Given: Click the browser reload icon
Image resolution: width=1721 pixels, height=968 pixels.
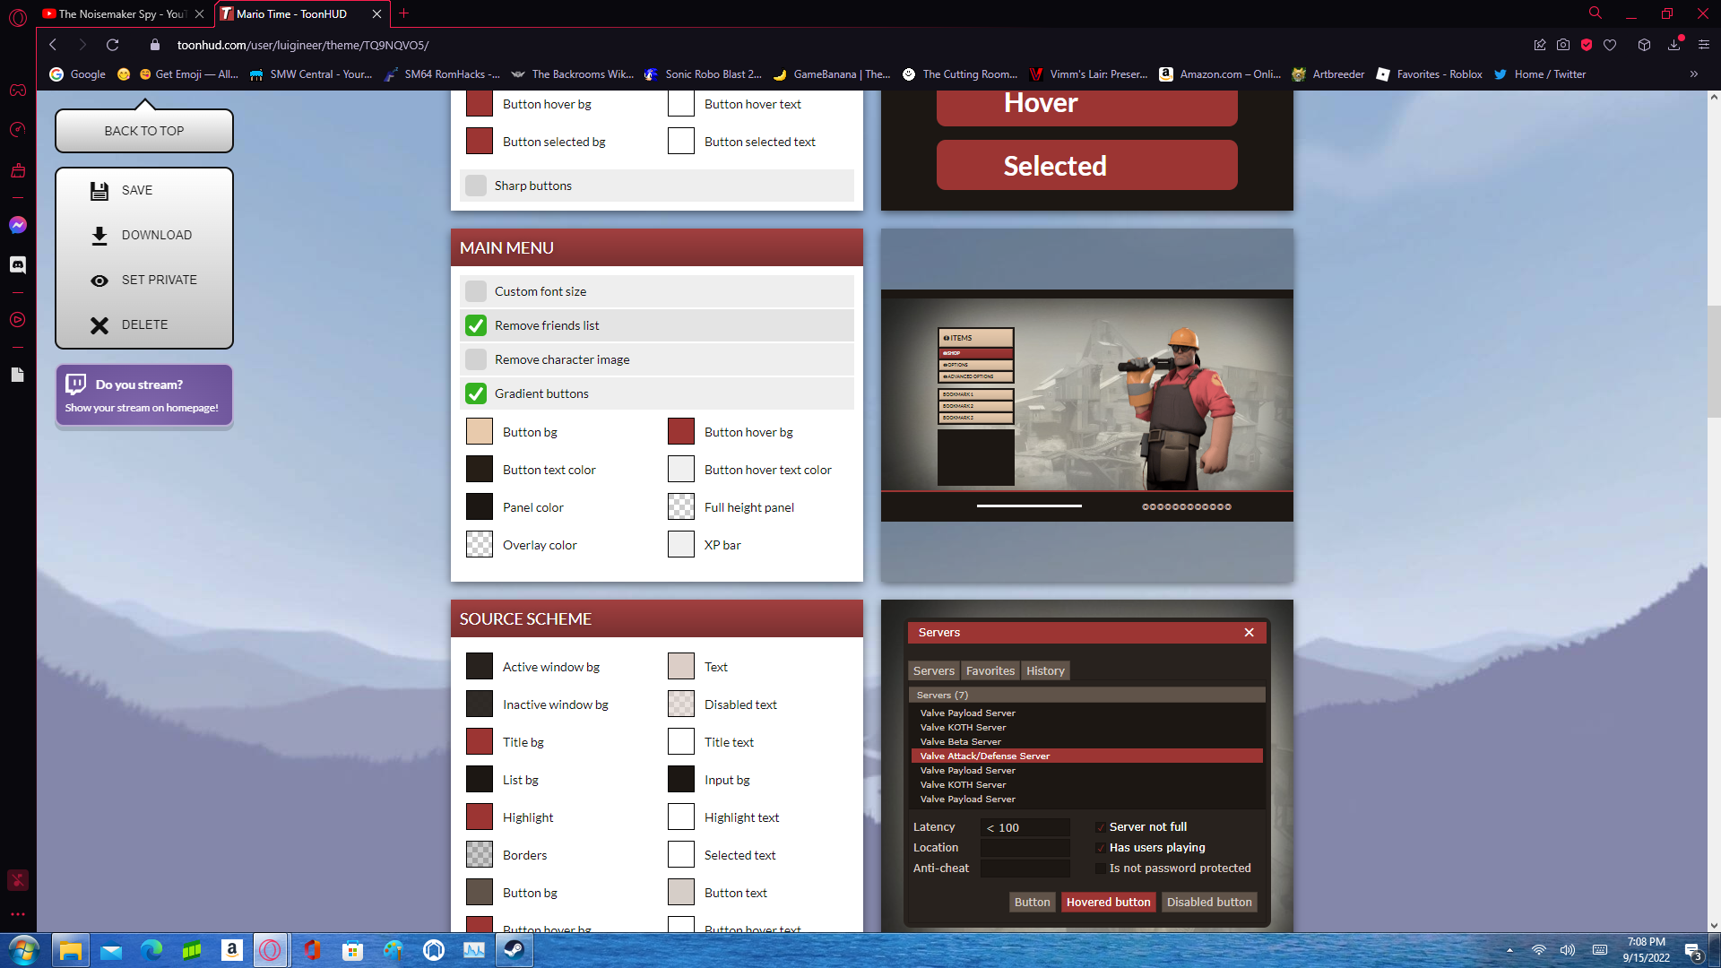Looking at the screenshot, I should point(112,45).
